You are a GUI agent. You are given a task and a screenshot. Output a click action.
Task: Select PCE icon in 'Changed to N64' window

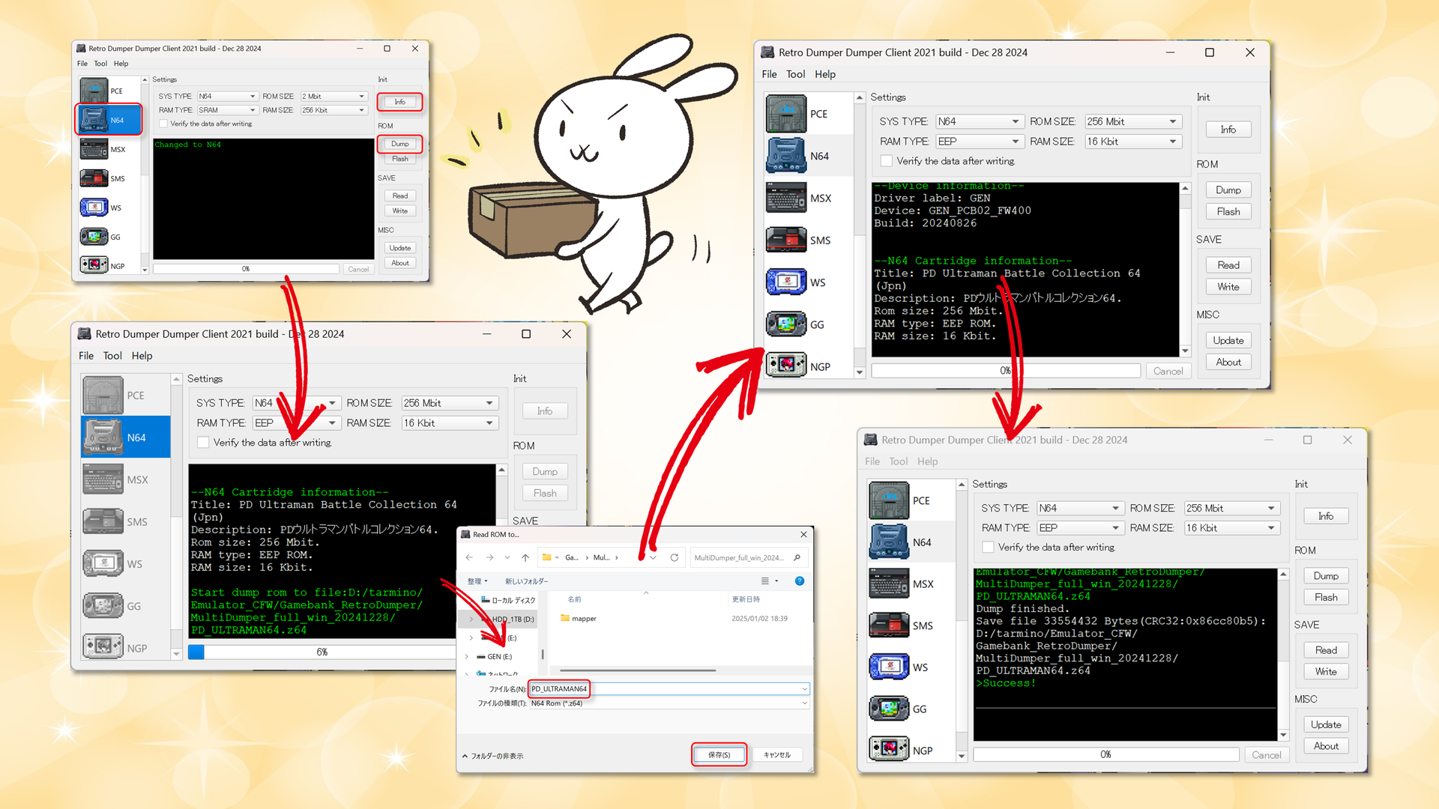click(x=94, y=91)
